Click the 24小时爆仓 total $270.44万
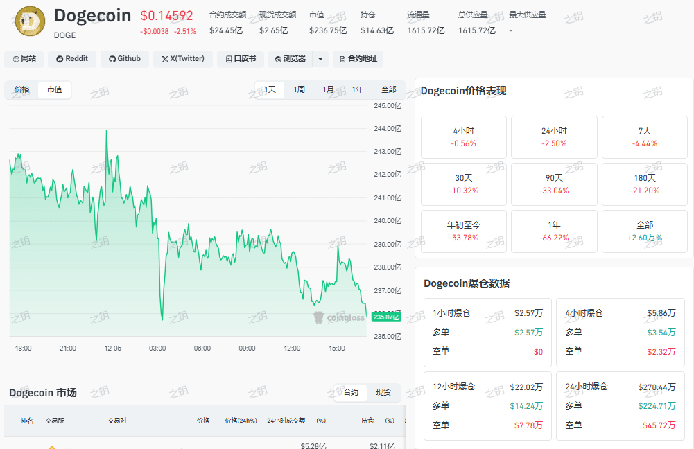Image resolution: width=694 pixels, height=449 pixels. point(657,387)
